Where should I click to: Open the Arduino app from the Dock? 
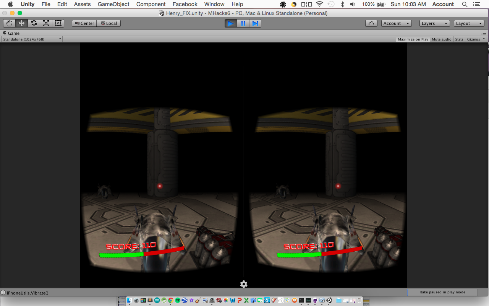tap(157, 300)
